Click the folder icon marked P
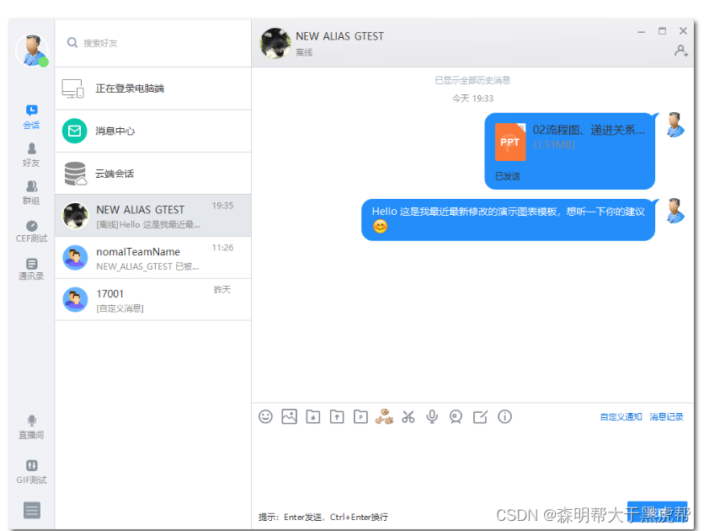704x531 pixels. pos(360,417)
